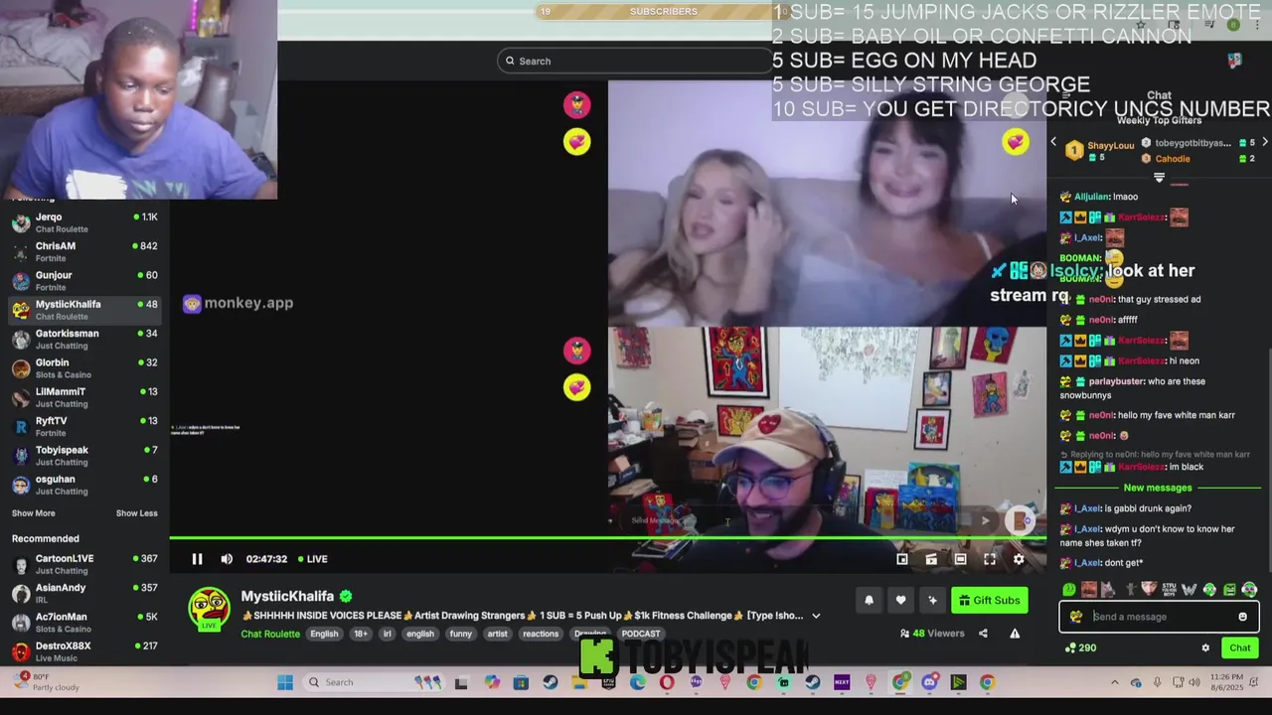Click ShayyLouu top gifter name
Image resolution: width=1272 pixels, height=715 pixels.
[1110, 146]
